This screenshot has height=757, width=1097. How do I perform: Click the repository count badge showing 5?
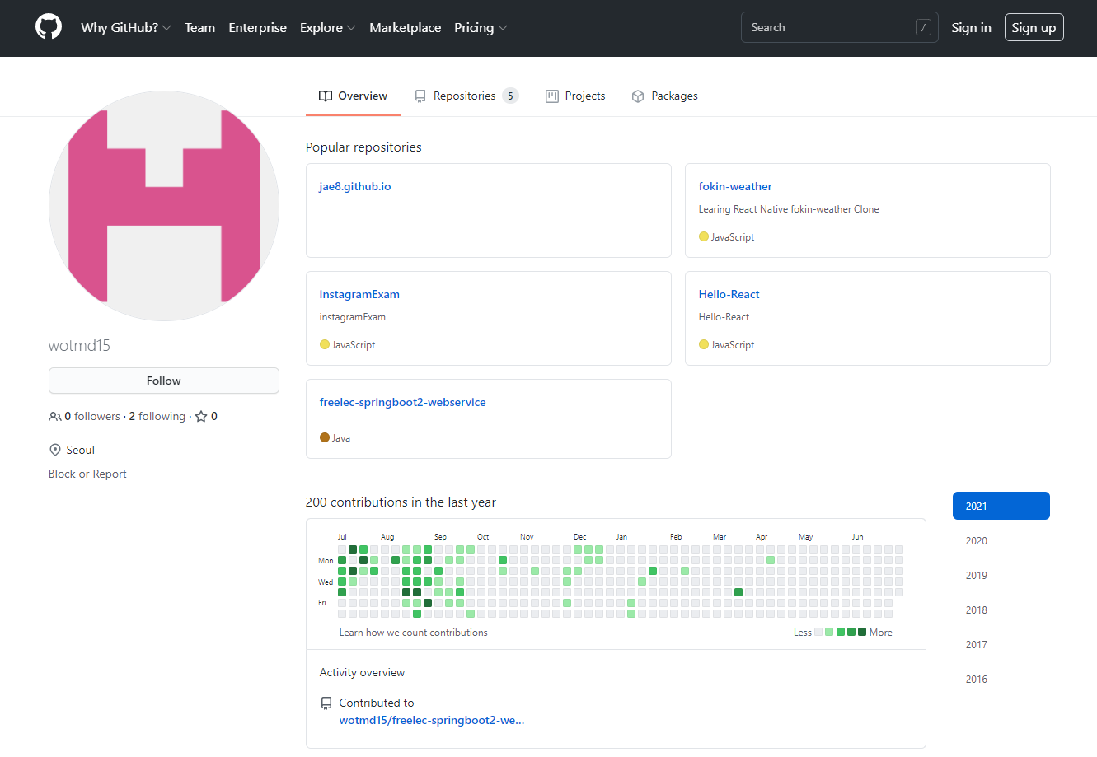(x=511, y=96)
